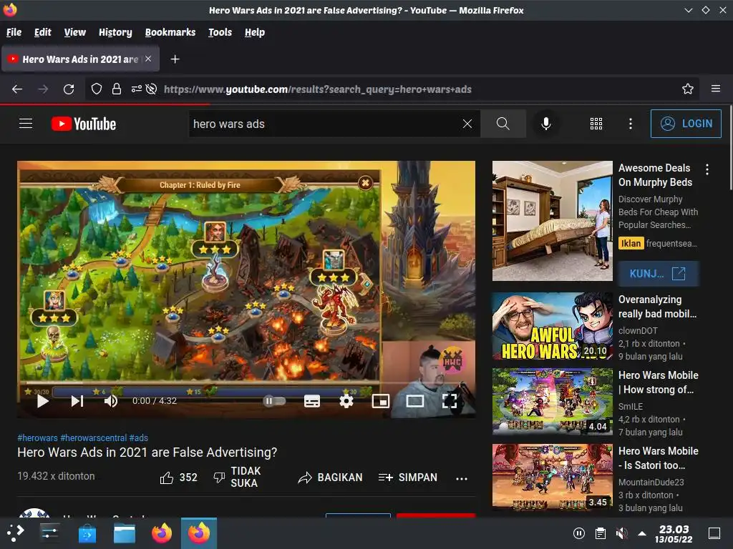Screen dimensions: 733x549
Task: Open the #herowars hashtag link
Action: tap(37, 438)
